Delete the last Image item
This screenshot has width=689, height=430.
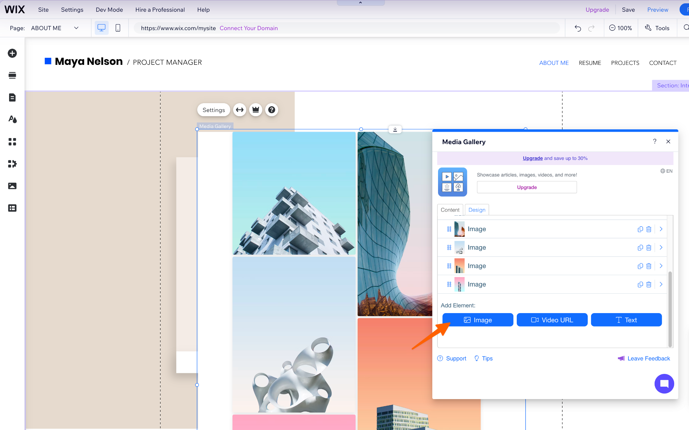pyautogui.click(x=649, y=285)
